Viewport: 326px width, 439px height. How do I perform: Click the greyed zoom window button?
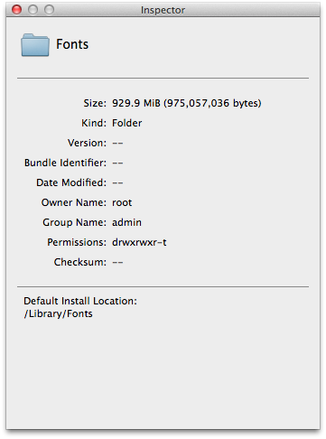point(49,10)
